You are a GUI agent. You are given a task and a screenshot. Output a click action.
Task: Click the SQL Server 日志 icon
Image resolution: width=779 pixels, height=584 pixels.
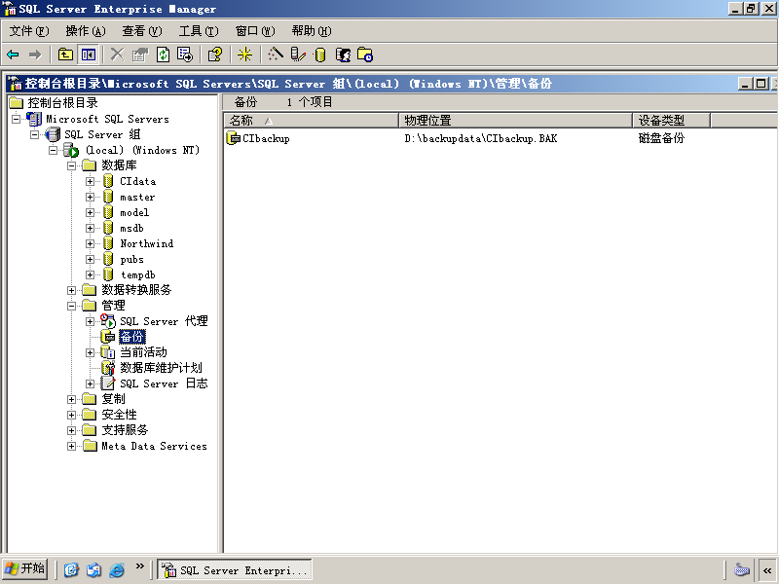click(x=108, y=383)
